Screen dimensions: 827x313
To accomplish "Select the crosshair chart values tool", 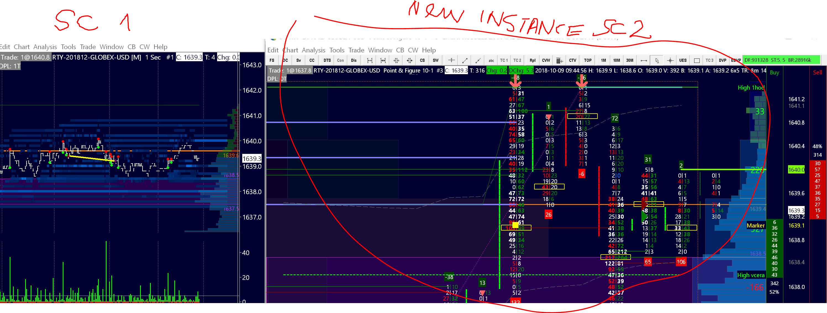I will point(670,60).
